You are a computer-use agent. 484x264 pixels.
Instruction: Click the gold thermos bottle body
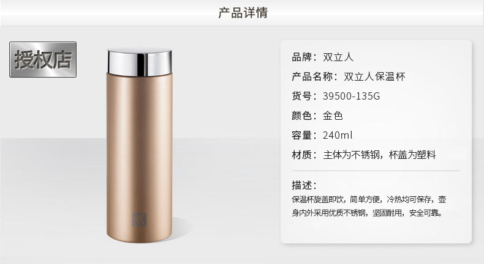pyautogui.click(x=139, y=157)
